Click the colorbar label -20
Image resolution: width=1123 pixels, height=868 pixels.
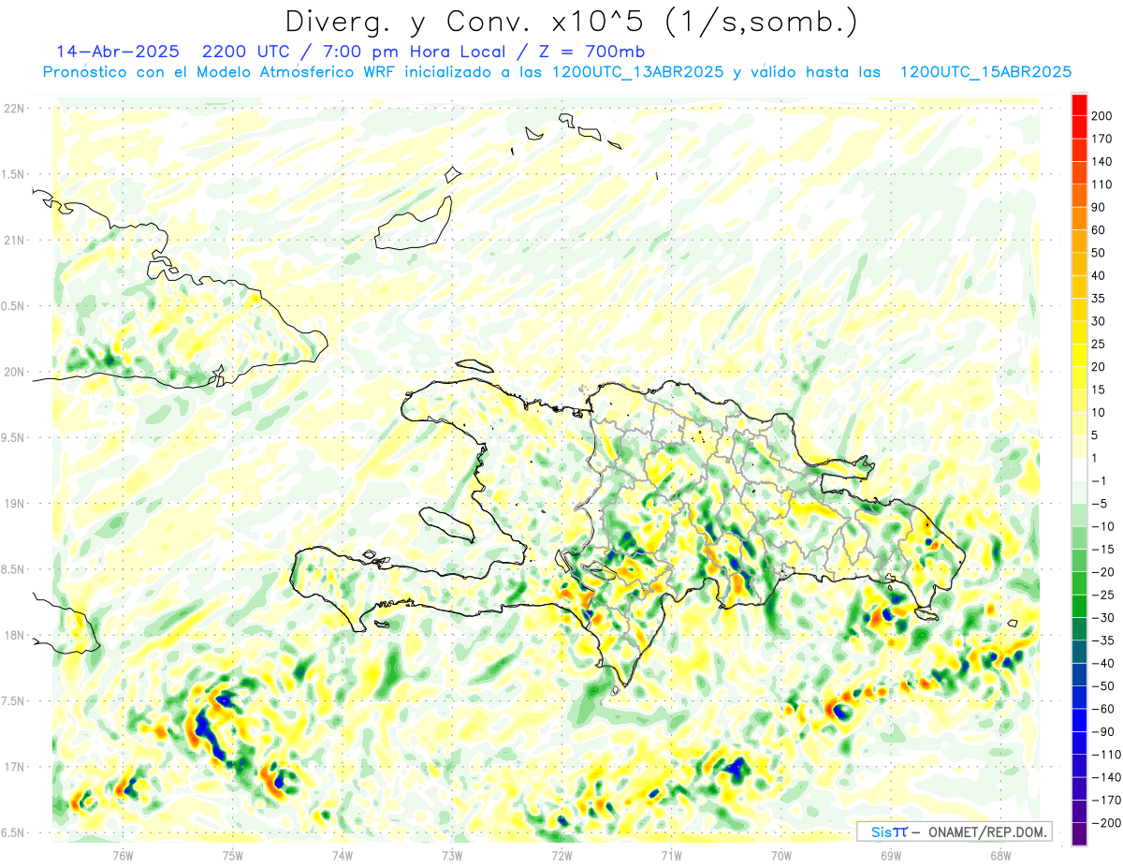(1102, 572)
